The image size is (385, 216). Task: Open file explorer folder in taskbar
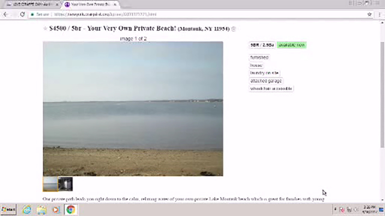(x=41, y=210)
